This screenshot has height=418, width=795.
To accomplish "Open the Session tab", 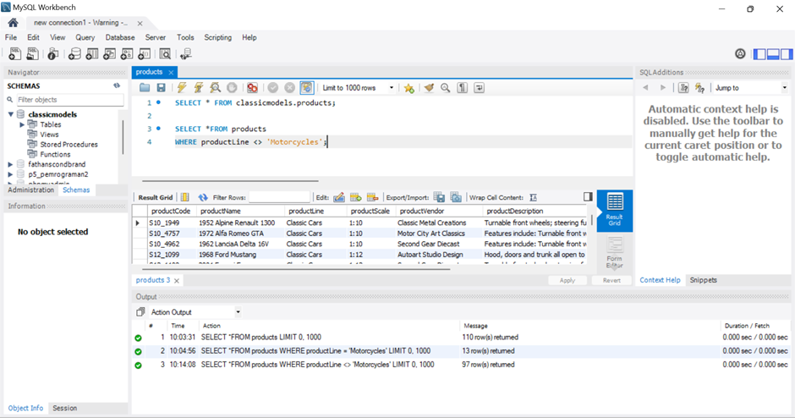I will tap(65, 408).
